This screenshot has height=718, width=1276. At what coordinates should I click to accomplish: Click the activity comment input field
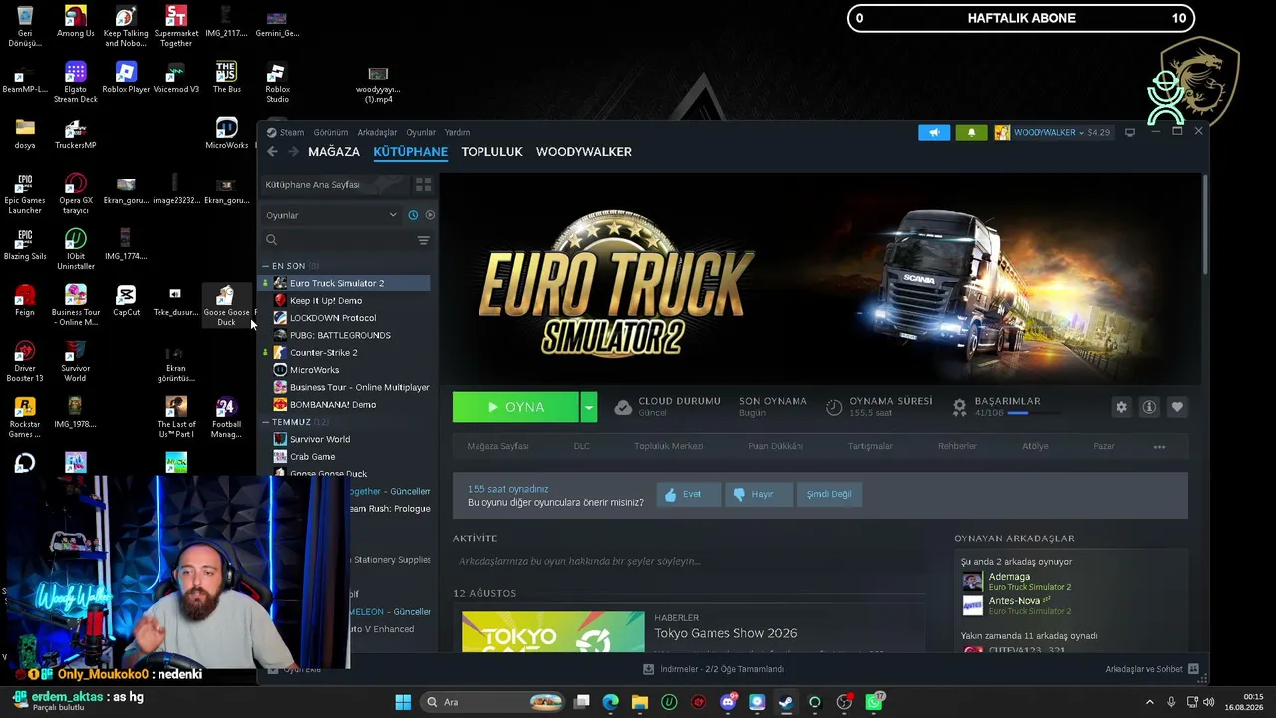(688, 561)
